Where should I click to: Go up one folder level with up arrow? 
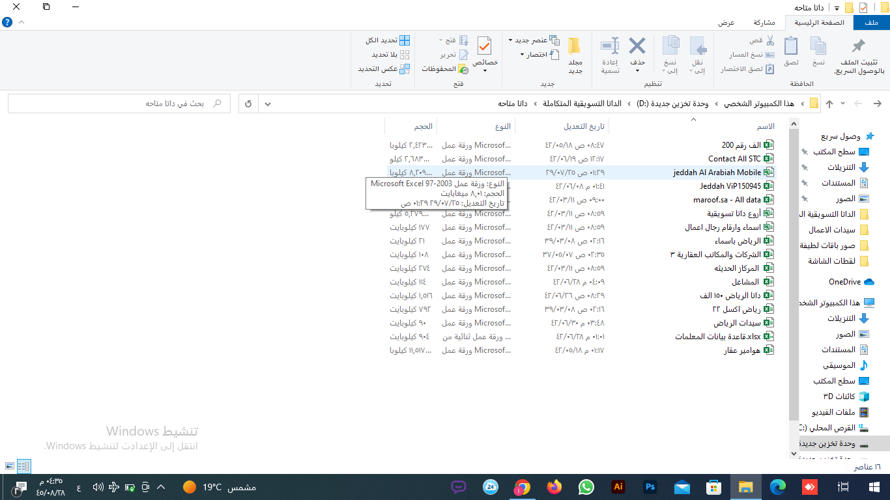(829, 104)
